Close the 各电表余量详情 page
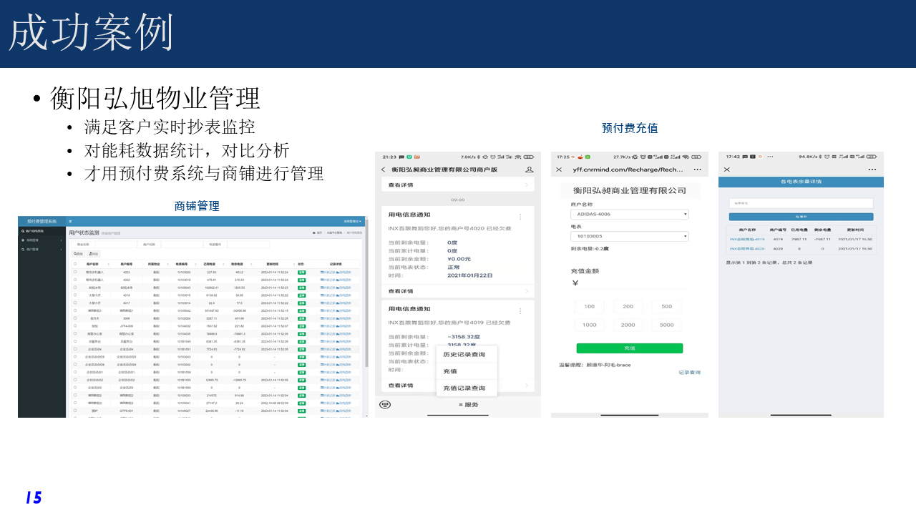This screenshot has width=916, height=515. (x=727, y=170)
